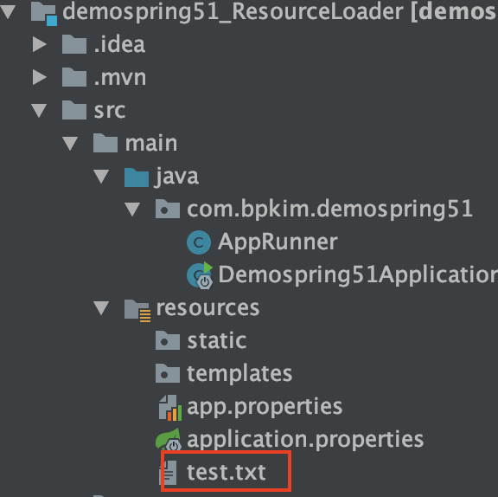The image size is (498, 497).
Task: Collapse the src folder arrow
Action: tap(39, 110)
